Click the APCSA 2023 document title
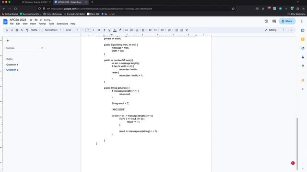Viewport: 307px width, 172px height. click(x=18, y=20)
